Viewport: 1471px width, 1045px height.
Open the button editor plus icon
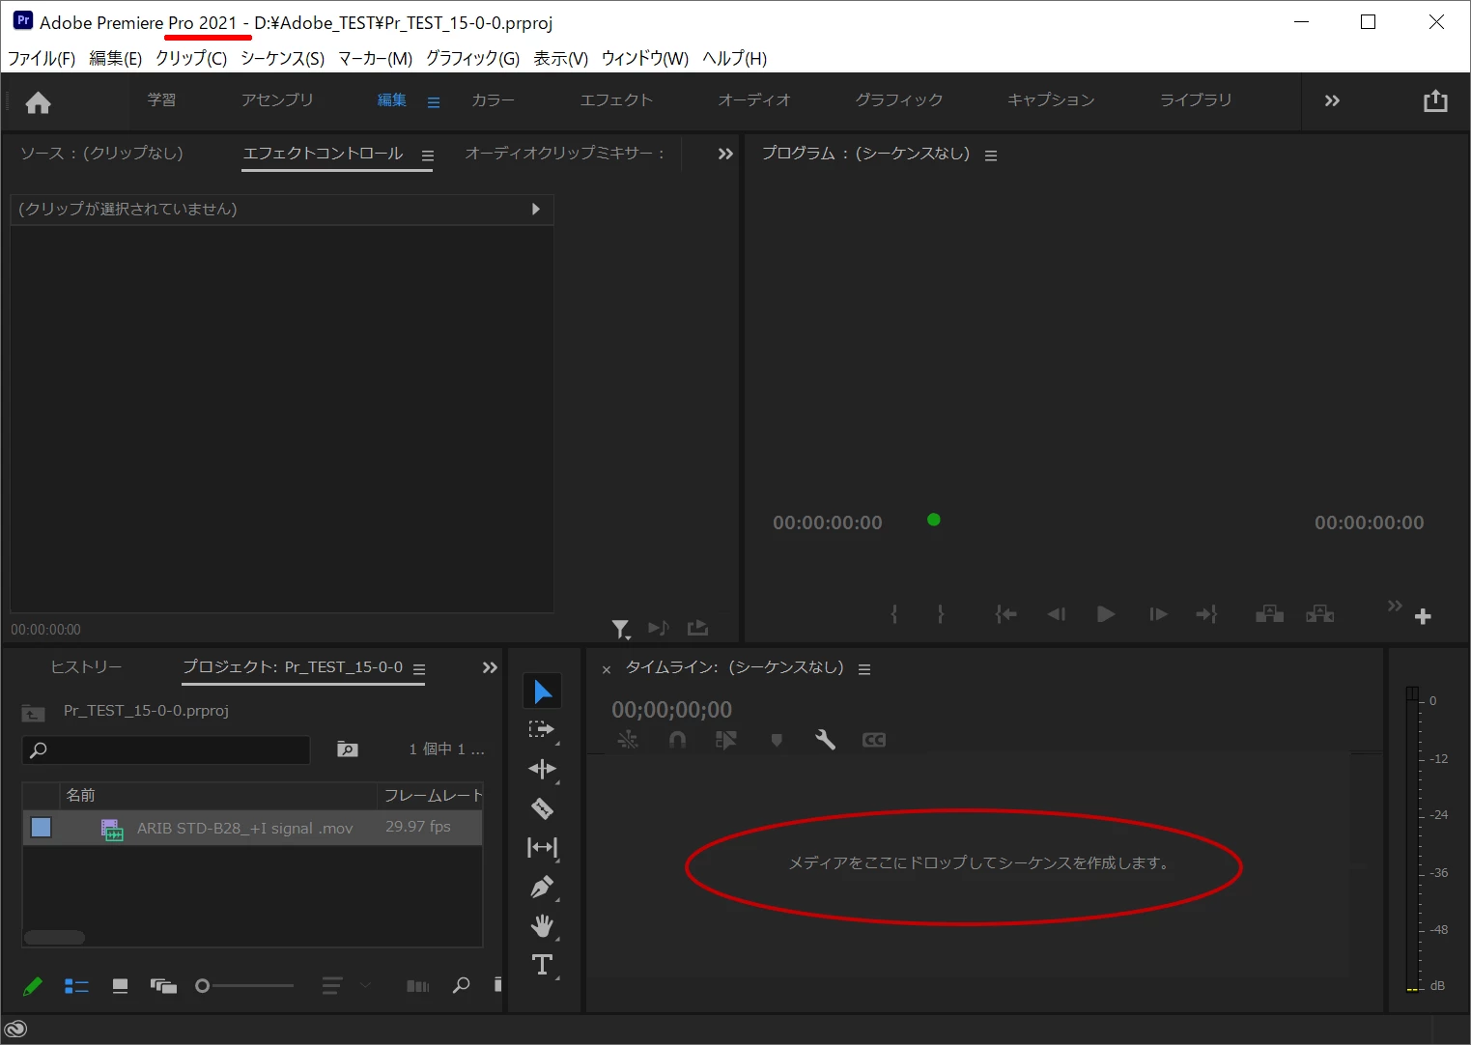(x=1423, y=616)
